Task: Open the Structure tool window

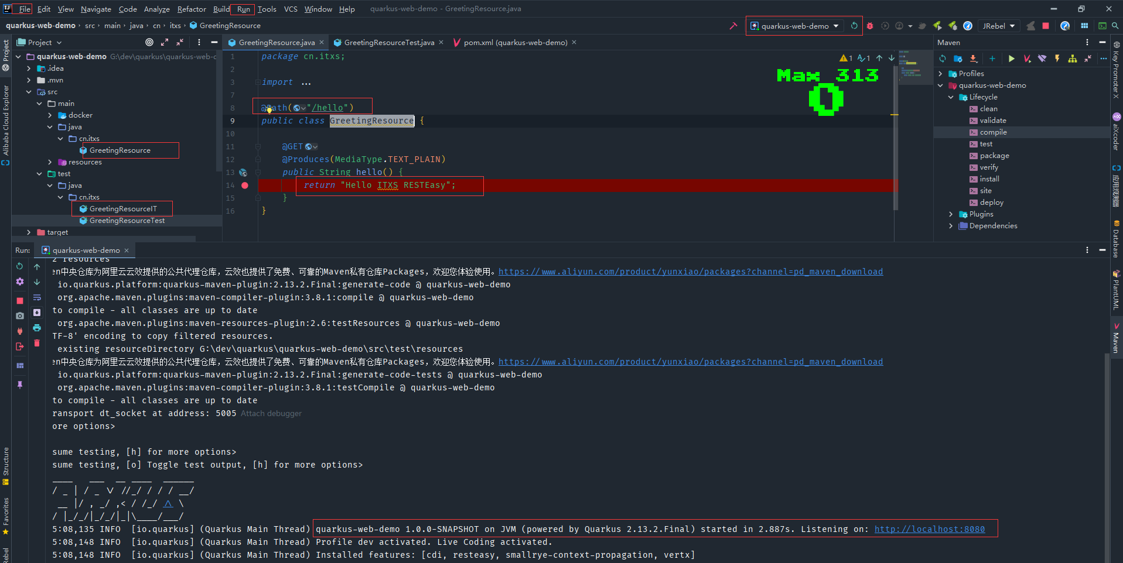Action: pyautogui.click(x=5, y=466)
